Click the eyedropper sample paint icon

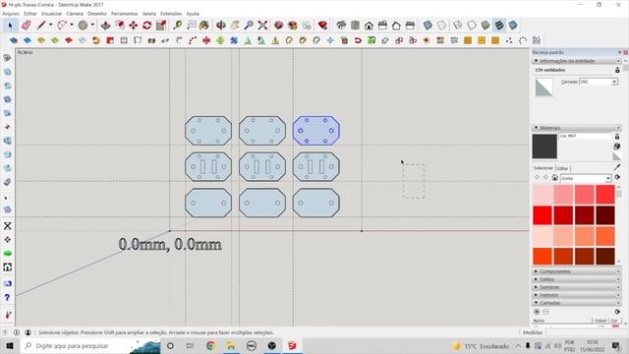coord(617,167)
